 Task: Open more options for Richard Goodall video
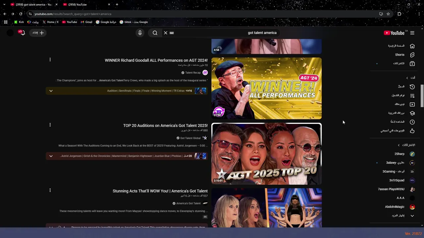point(50,59)
